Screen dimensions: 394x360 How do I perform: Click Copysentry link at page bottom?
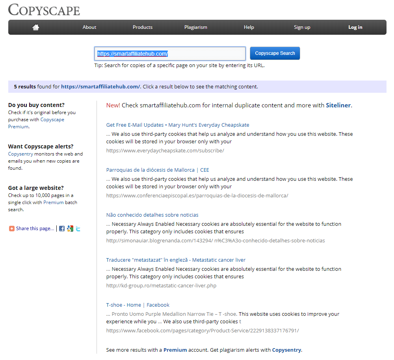tap(286, 350)
